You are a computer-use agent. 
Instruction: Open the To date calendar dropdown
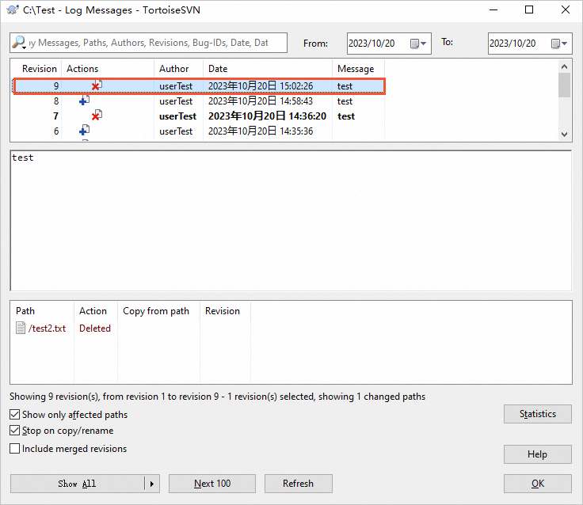pos(559,44)
